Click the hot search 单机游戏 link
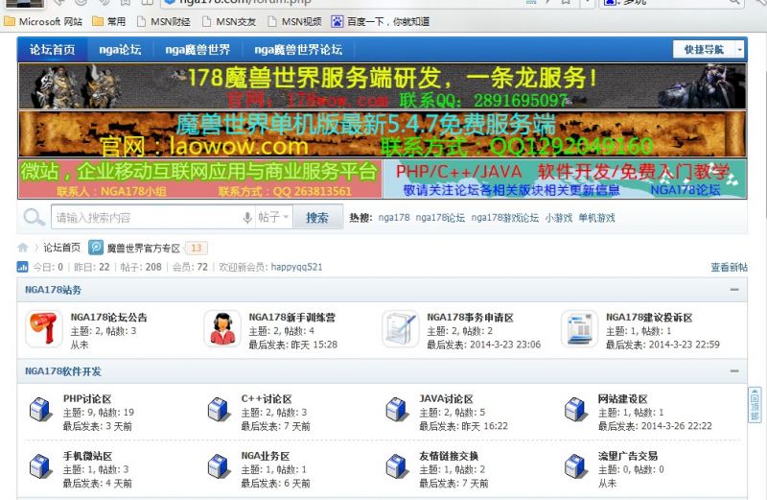Viewport: 767px width, 500px height. point(596,218)
